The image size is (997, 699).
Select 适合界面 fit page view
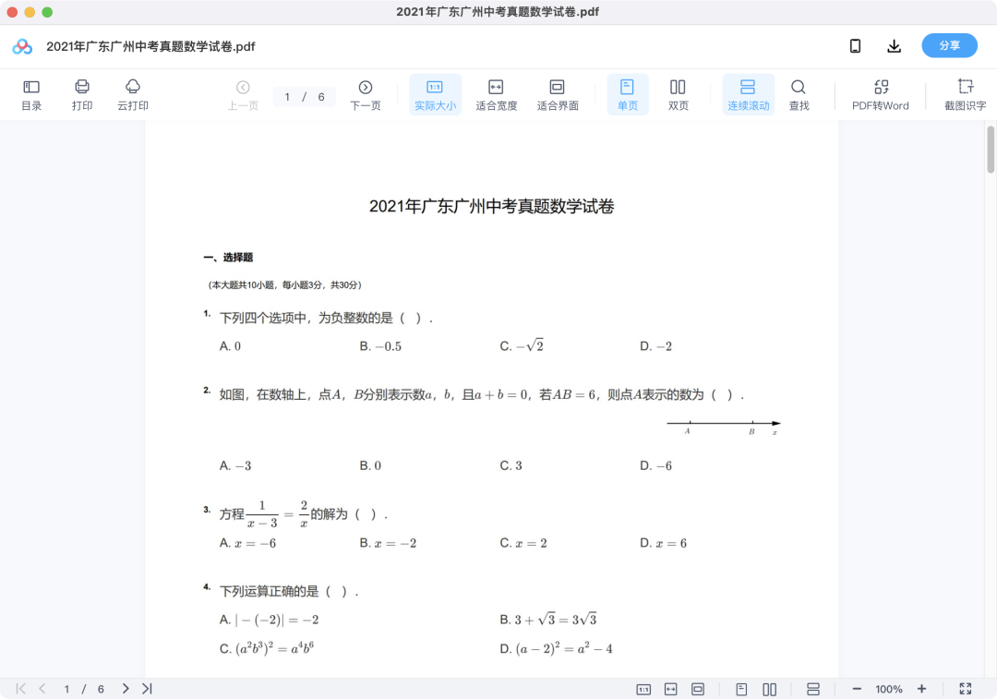557,95
